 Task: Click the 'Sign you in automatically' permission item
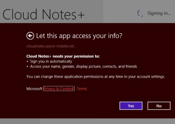point(51,62)
